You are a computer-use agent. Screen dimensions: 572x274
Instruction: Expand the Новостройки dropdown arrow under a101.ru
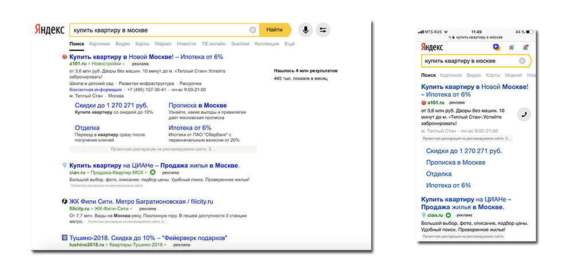click(x=124, y=64)
